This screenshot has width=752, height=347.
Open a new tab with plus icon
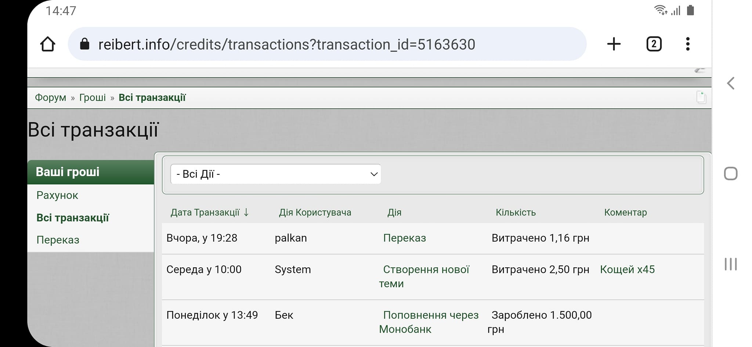coord(614,44)
